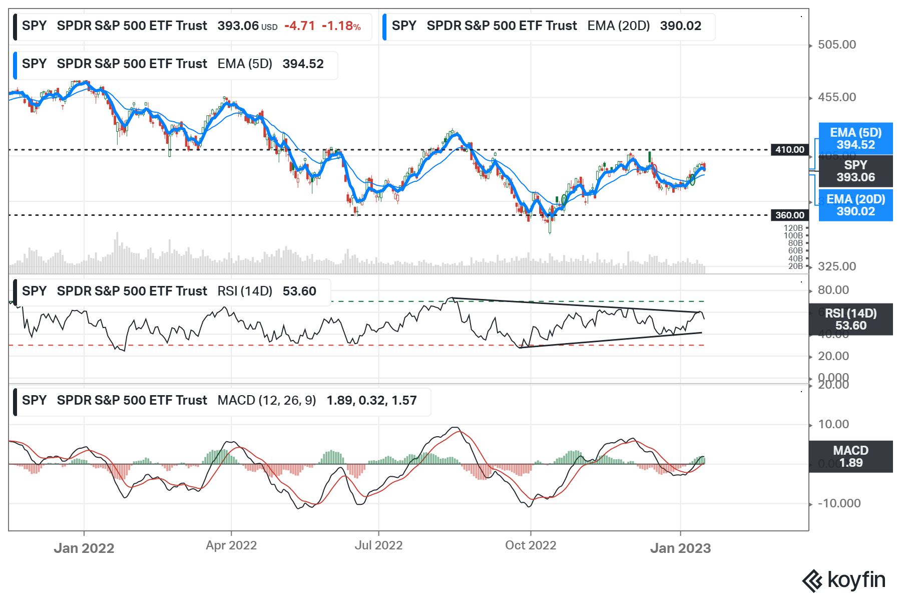The image size is (901, 601).
Task: Click the blue EMA (5D) 394.52 axis badge
Action: [x=855, y=139]
